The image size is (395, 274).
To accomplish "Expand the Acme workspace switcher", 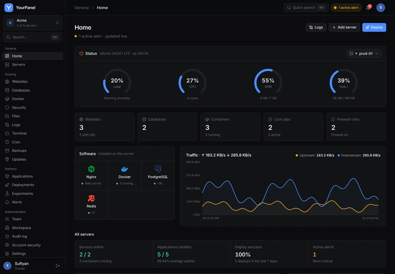I will point(33,23).
